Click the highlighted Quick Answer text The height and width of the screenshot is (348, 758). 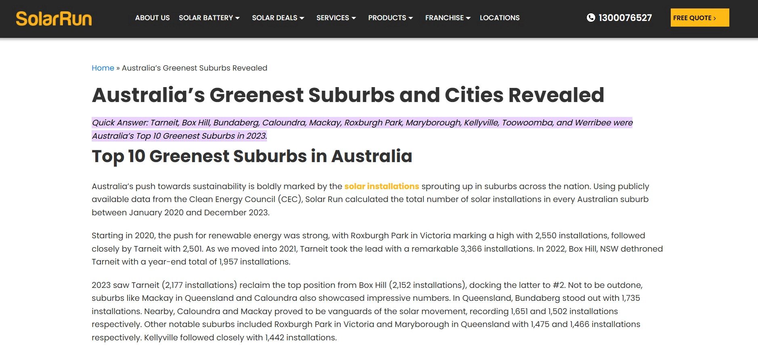coord(362,129)
